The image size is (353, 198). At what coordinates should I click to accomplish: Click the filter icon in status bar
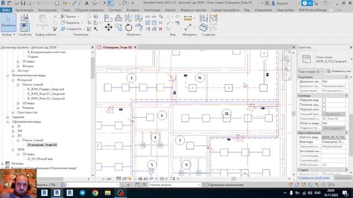[330, 185]
